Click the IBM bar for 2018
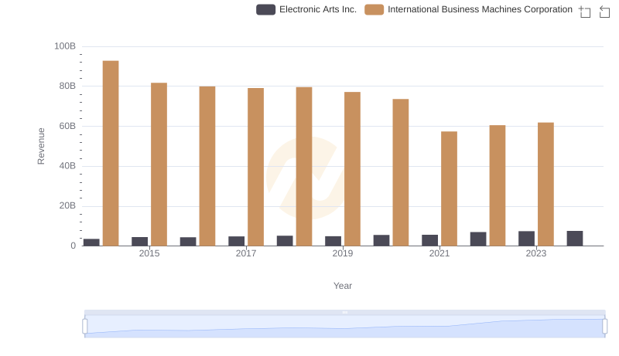Image resolution: width=619 pixels, height=356 pixels. (304, 167)
